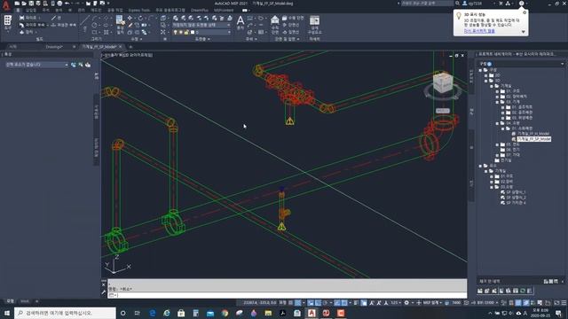
Task: Click the Undo arrow in quick access toolbar
Action: (67, 4)
